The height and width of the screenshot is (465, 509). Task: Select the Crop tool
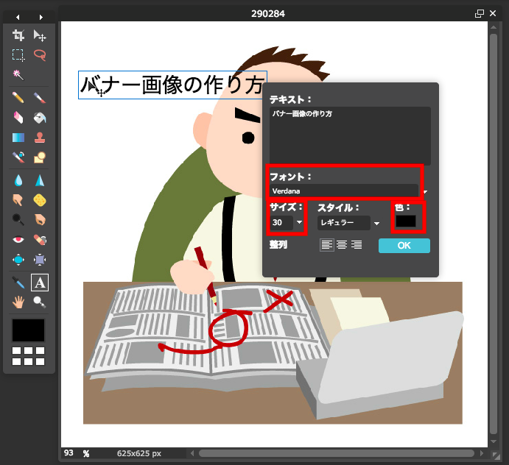(18, 35)
